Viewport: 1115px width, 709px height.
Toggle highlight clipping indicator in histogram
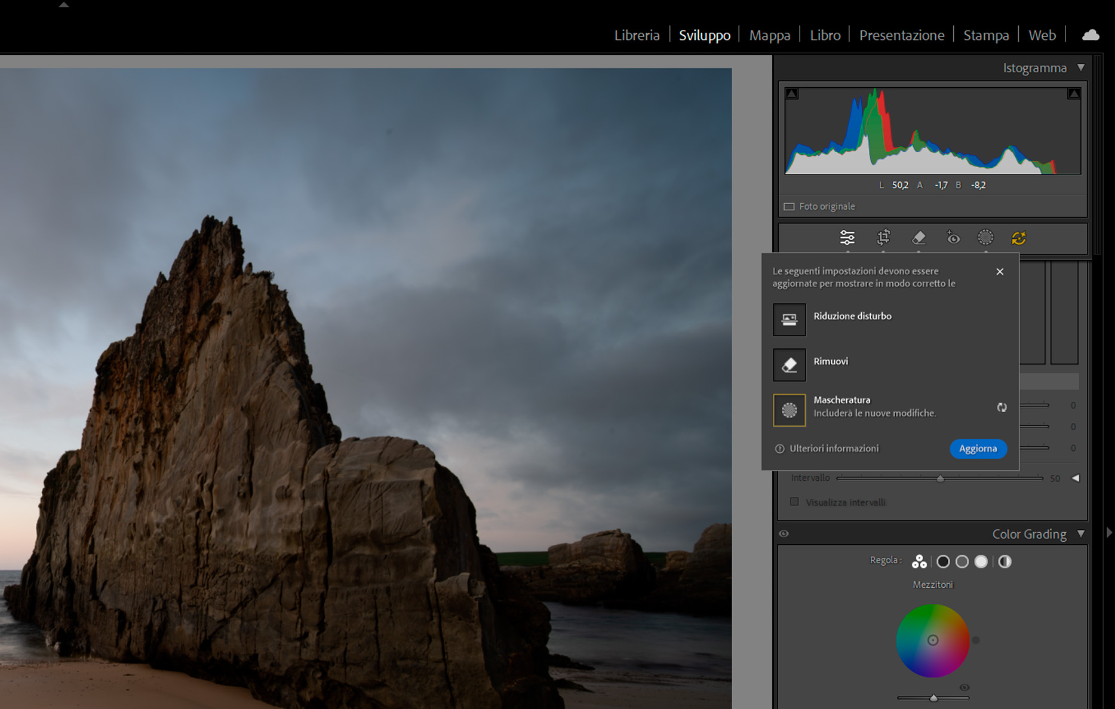pyautogui.click(x=1074, y=93)
